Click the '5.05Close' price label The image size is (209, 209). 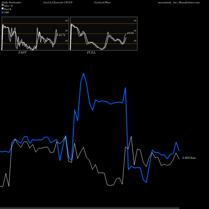(189, 158)
